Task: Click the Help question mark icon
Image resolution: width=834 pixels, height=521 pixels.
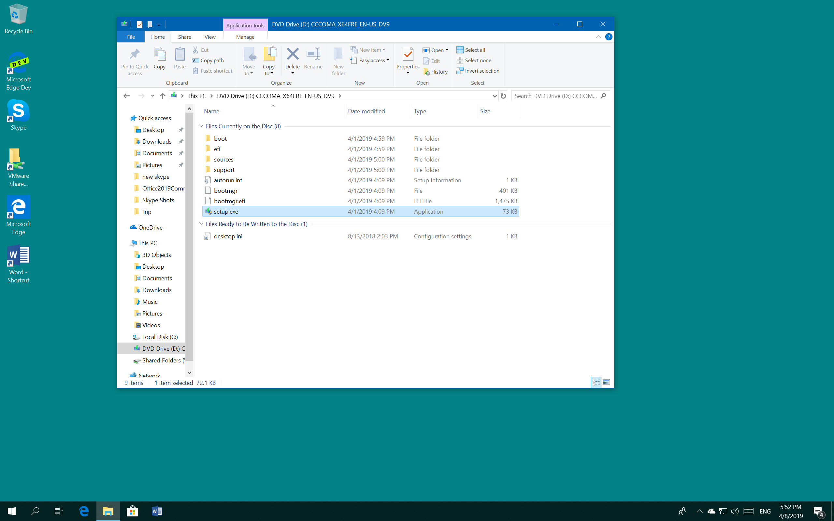Action: [x=609, y=37]
